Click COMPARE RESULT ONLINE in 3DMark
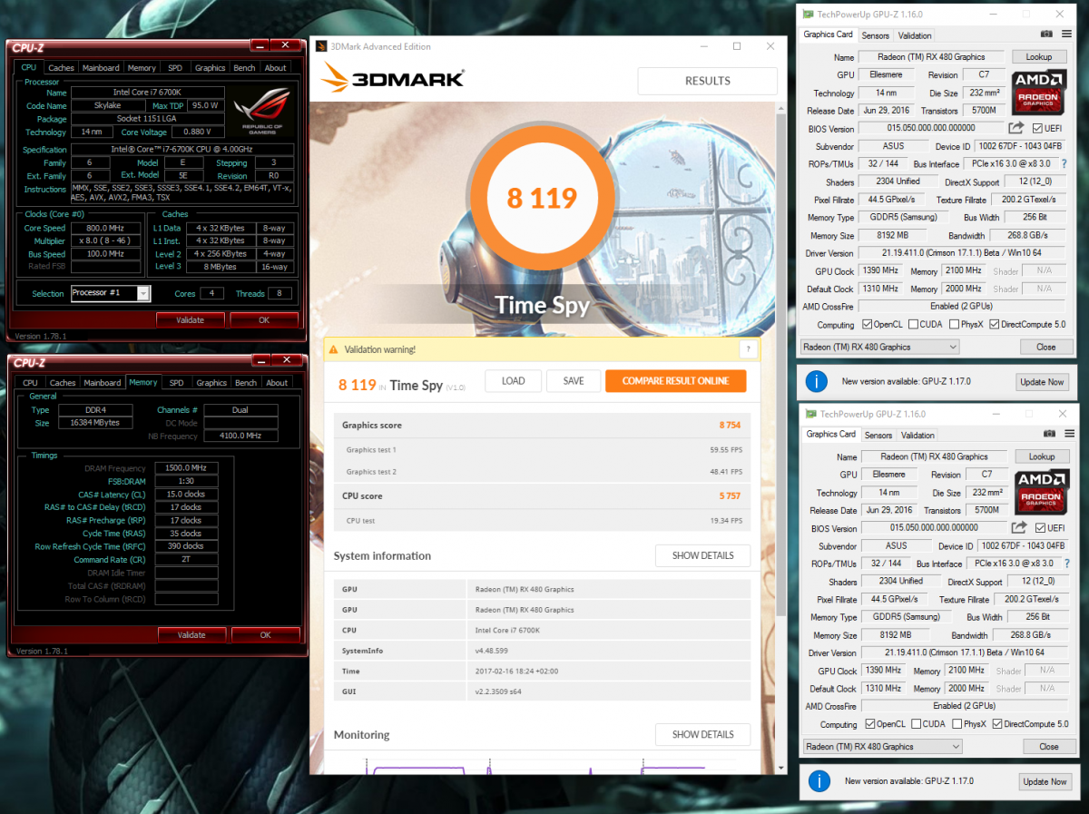Screen dimensions: 1089x814 [676, 381]
